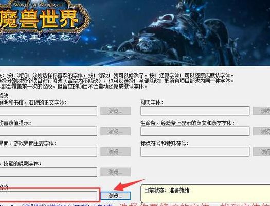This screenshot has height=206, width=270.
Task: Click 浏览 button for 技能的说明字体
Action: pyautogui.click(x=115, y=172)
